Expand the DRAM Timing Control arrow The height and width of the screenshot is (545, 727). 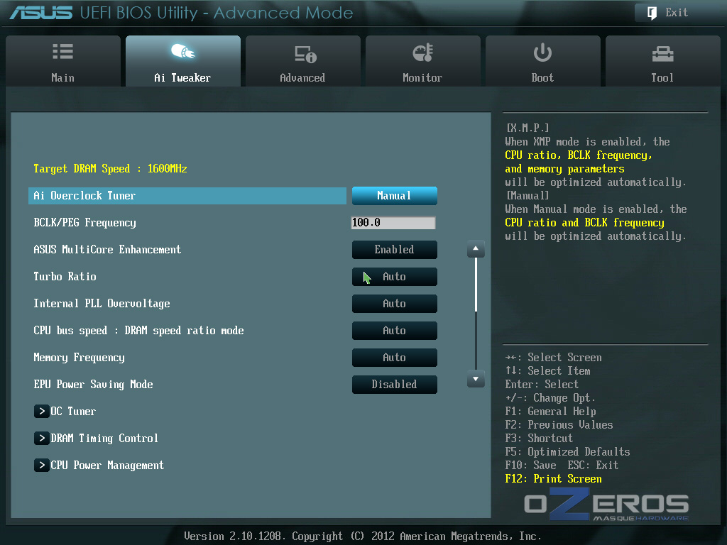point(42,438)
